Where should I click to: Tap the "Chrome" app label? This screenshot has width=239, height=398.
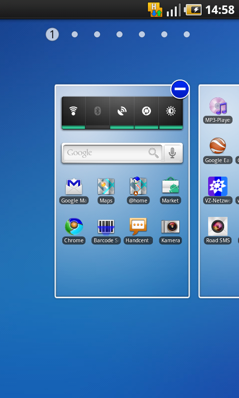coord(74,240)
